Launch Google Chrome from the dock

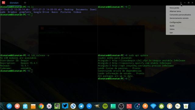click(x=41, y=106)
